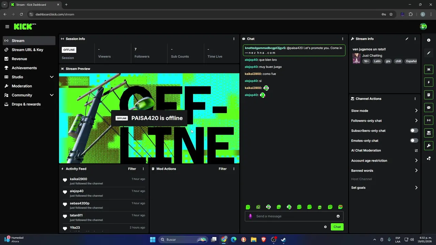Open the profile avatar menu
Screen dimensions: 436x245
pos(423,27)
